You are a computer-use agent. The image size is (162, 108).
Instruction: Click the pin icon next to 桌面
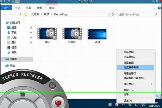tap(31, 28)
